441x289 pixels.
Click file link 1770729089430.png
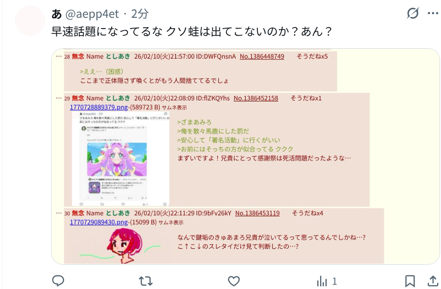(x=99, y=222)
